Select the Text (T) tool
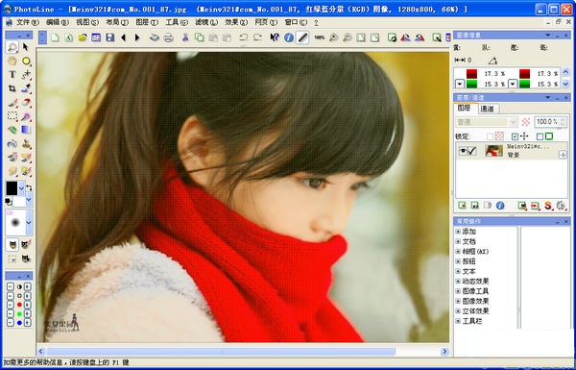This screenshot has height=370, width=576. click(x=12, y=75)
